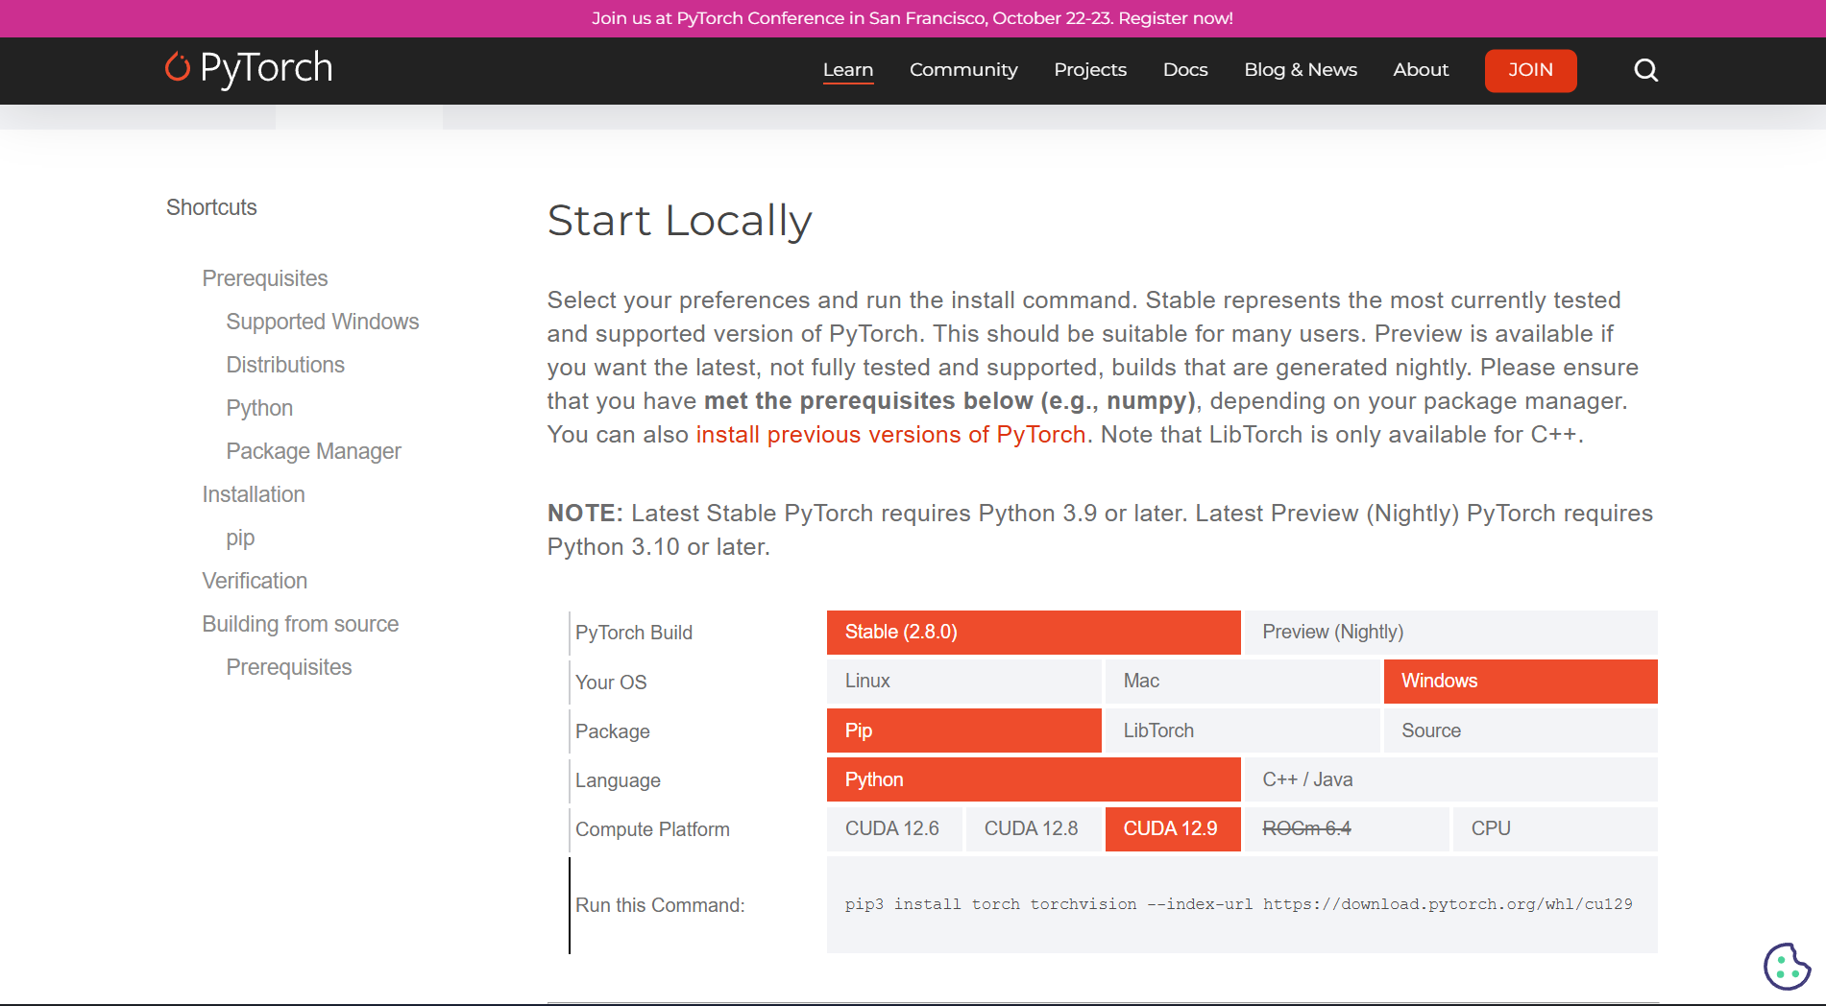
Task: Select Preview (Nightly) build
Action: click(x=1450, y=633)
